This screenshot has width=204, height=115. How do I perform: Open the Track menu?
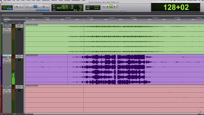point(28,0)
